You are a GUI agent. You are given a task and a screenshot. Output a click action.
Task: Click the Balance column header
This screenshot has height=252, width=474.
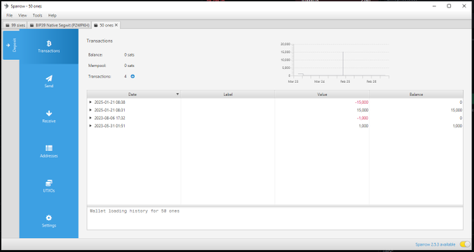click(x=416, y=94)
